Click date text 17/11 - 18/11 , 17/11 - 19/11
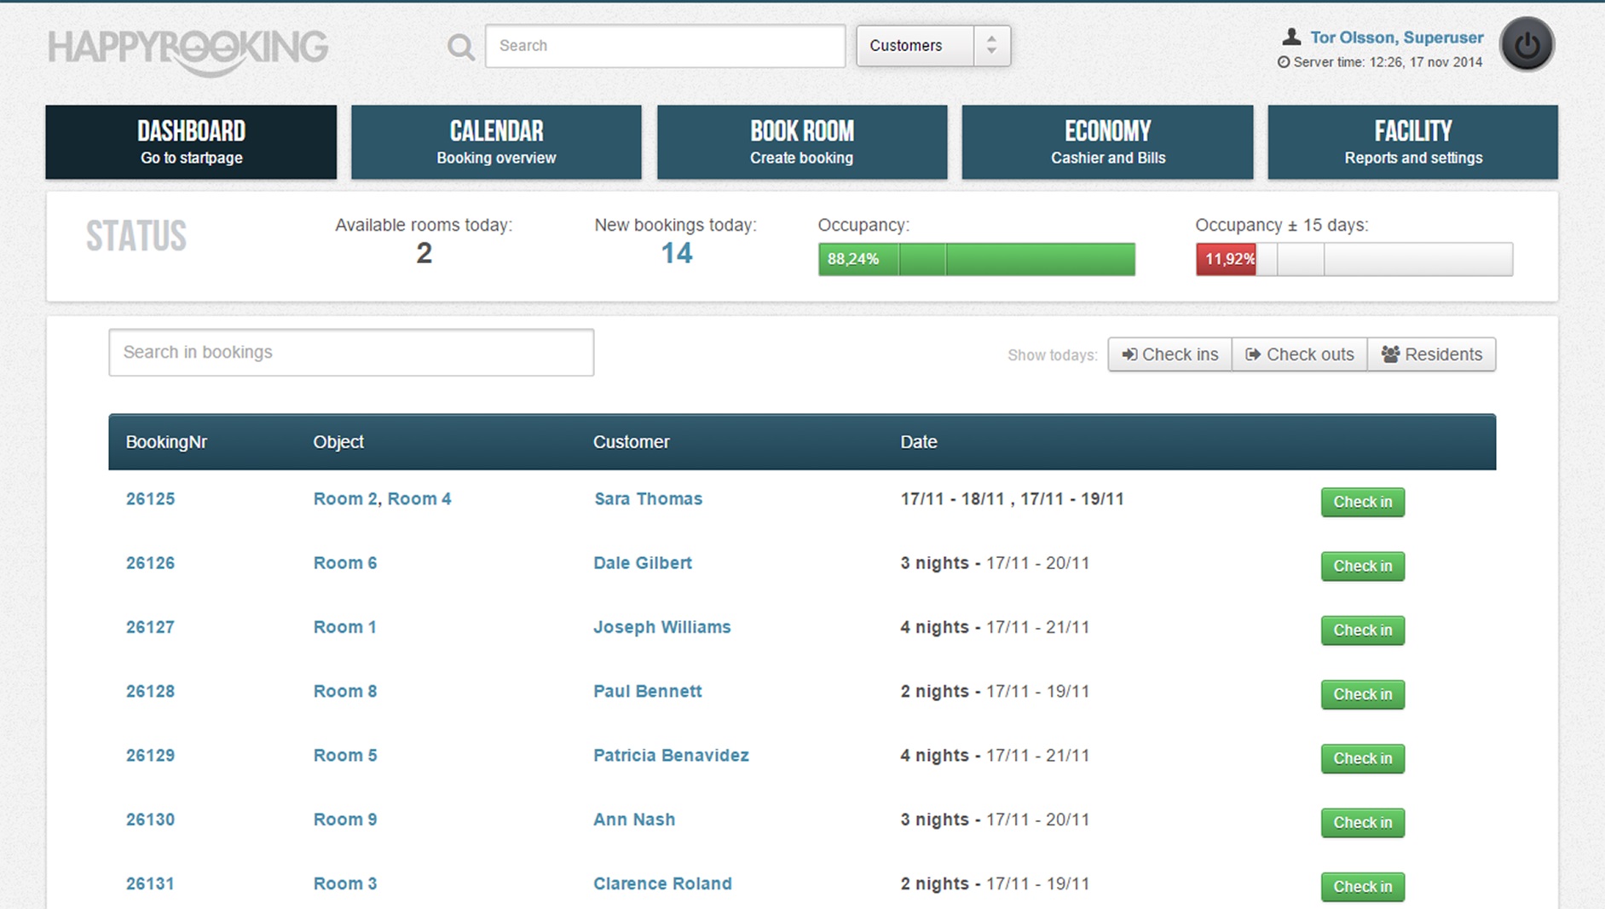This screenshot has width=1605, height=909. (x=1013, y=499)
